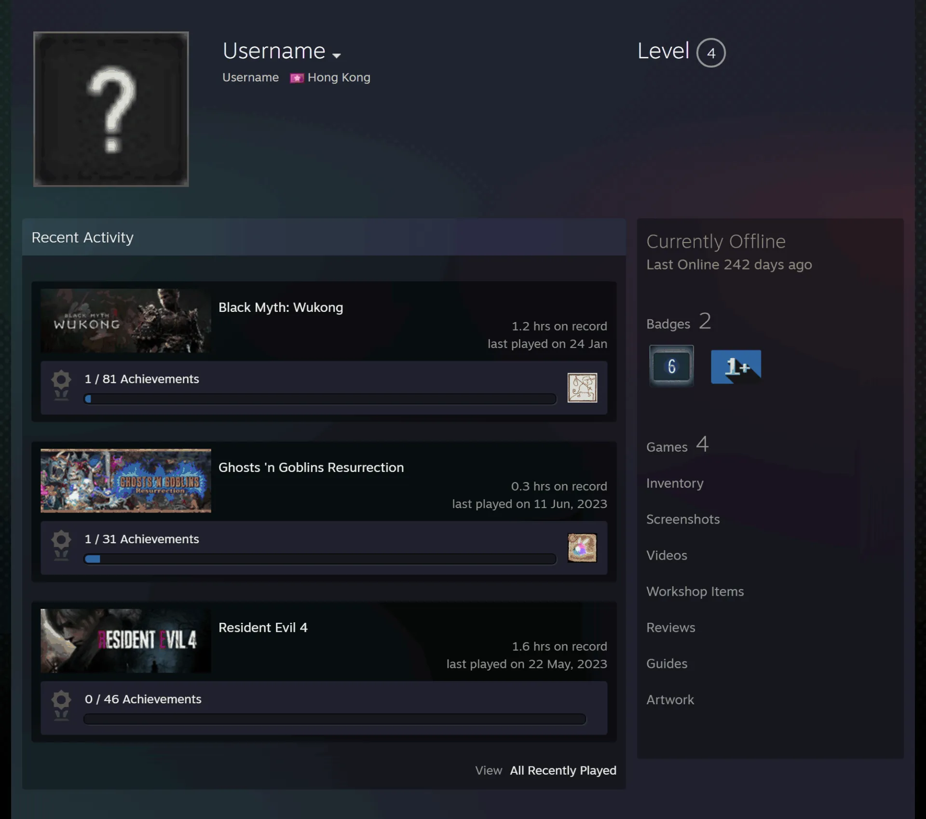Select the achievements trophy icon for Resident Evil 4
This screenshot has height=819, width=926.
61,705
